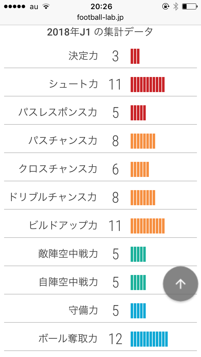Tap the orange bar for パスチャンス力
This screenshot has height=357, width=201.
tap(143, 141)
